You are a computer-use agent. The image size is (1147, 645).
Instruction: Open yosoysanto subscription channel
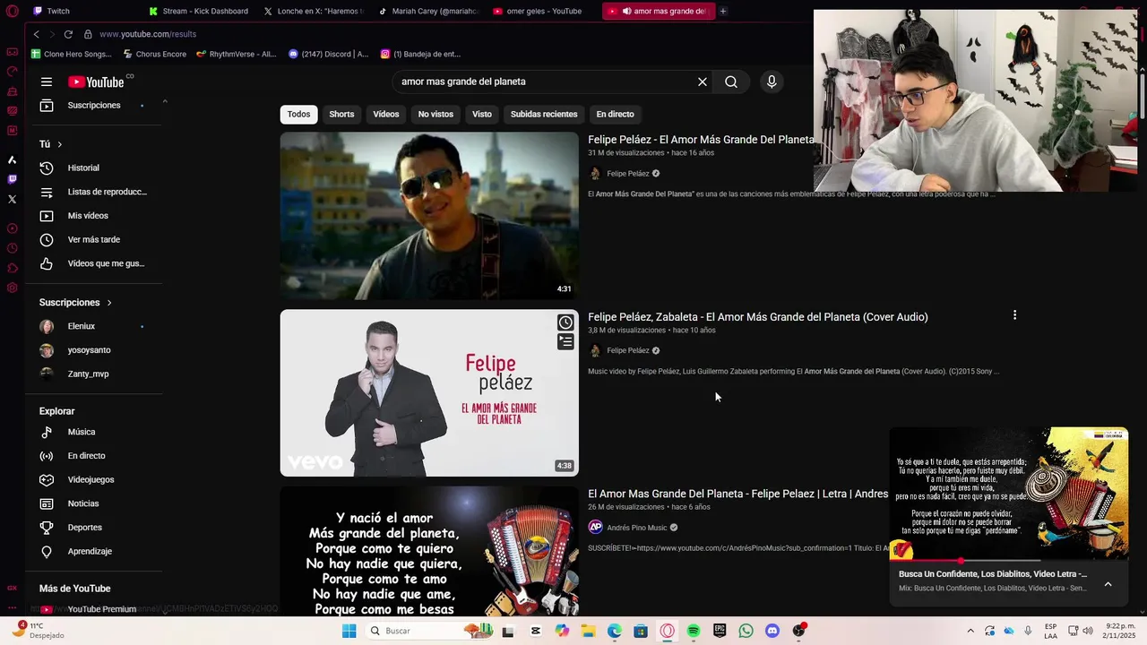click(x=93, y=350)
